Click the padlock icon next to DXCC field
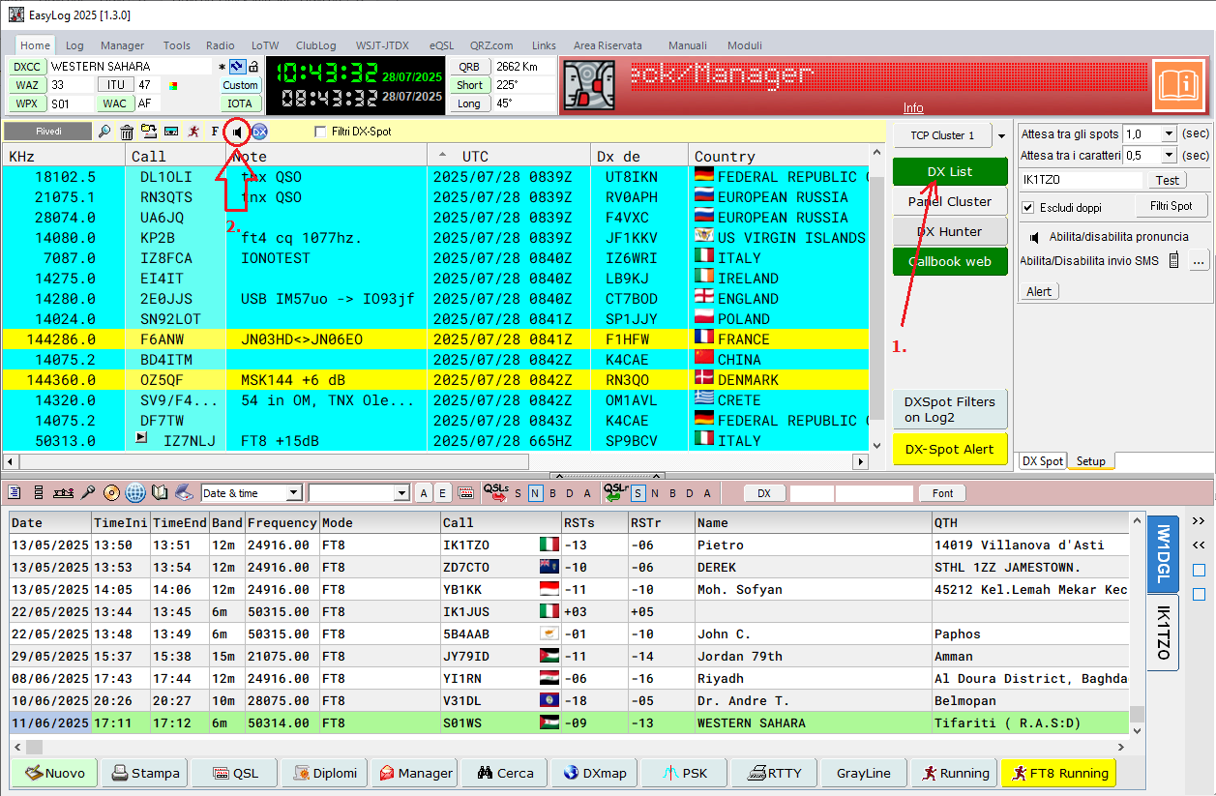This screenshot has height=796, width=1216. [252, 67]
